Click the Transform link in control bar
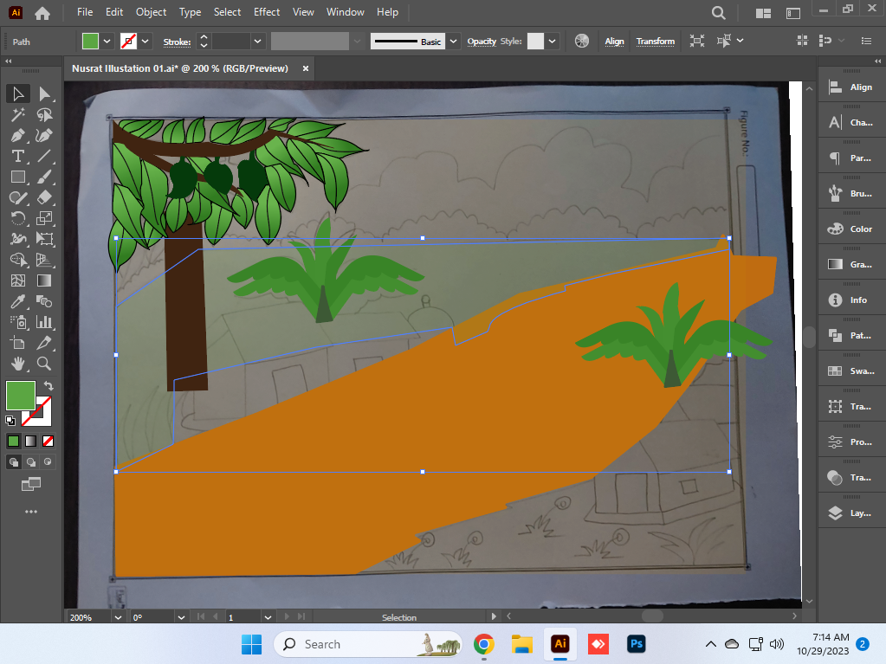 [655, 42]
